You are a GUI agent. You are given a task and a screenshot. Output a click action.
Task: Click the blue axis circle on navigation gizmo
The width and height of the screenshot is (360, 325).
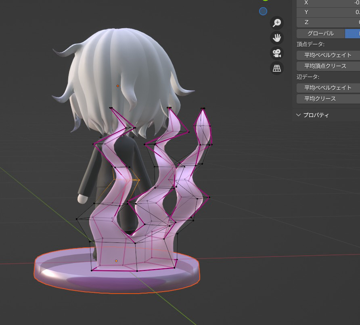[263, 11]
